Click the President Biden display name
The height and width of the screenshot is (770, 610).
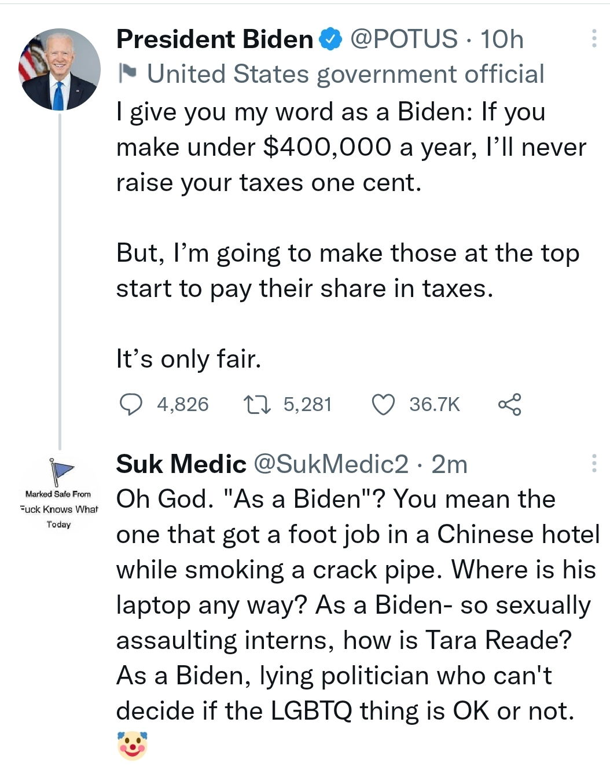(215, 39)
